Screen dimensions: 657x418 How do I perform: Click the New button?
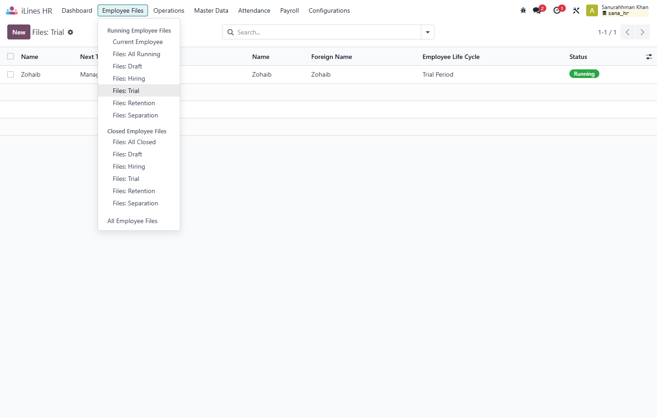(19, 32)
